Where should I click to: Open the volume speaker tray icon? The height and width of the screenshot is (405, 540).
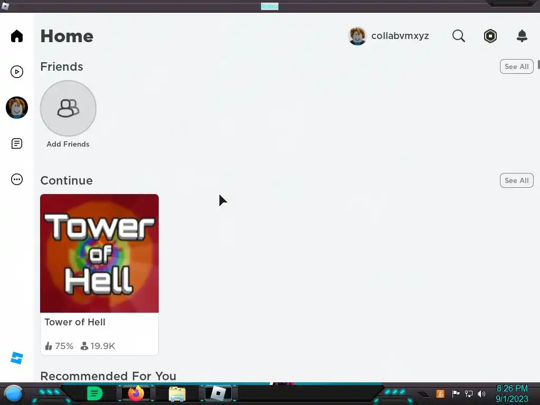click(x=481, y=393)
